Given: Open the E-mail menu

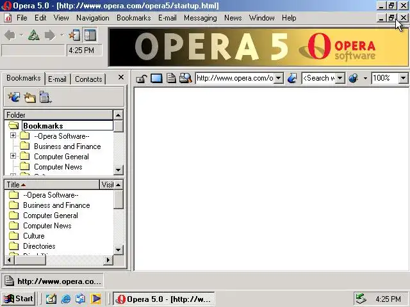Looking at the screenshot, I should 167,18.
